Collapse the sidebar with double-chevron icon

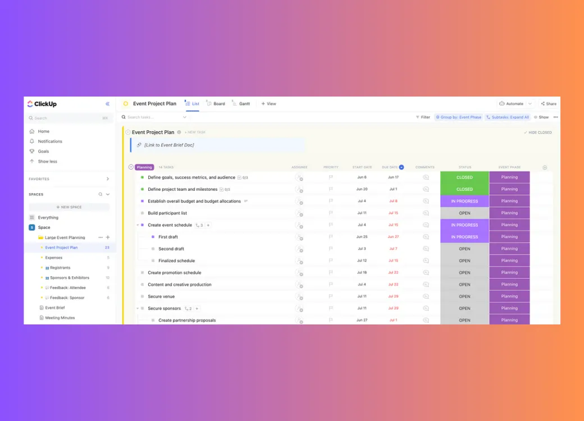[107, 104]
